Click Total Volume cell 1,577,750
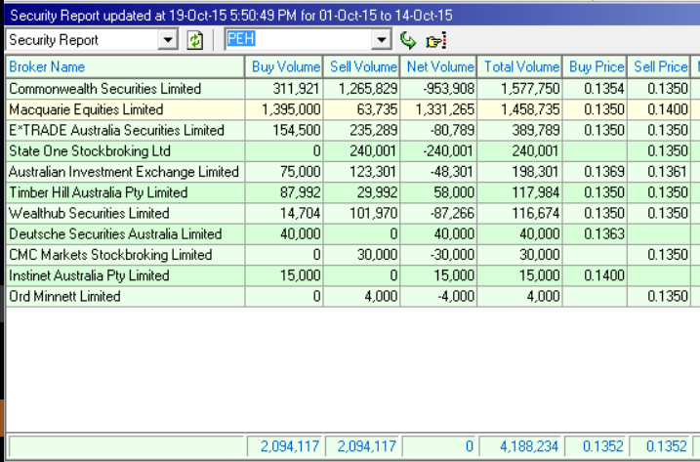Screen dimensions: 700x462 [x=520, y=89]
